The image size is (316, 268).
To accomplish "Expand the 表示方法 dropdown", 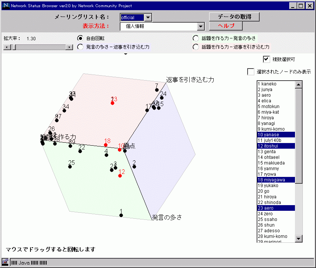I will click(x=201, y=26).
